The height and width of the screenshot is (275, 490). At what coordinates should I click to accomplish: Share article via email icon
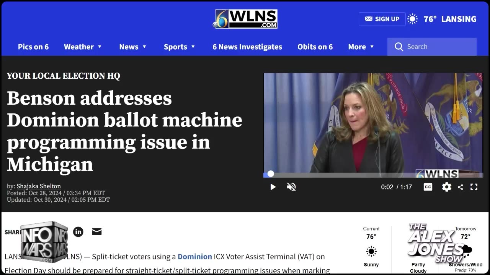(97, 231)
